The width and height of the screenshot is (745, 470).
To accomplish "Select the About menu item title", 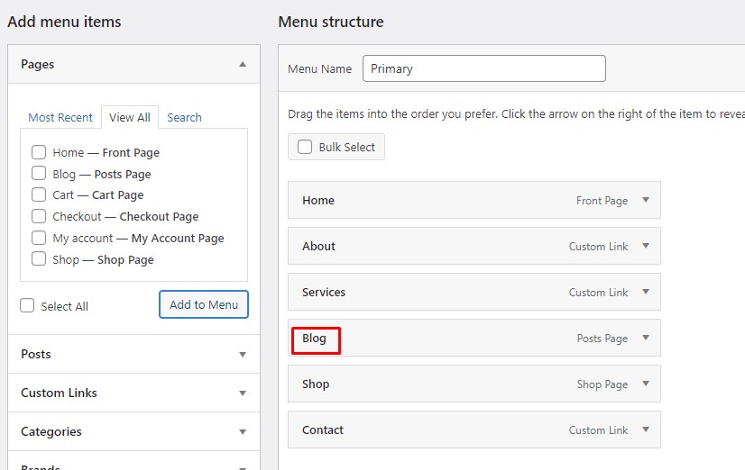I will 318,246.
